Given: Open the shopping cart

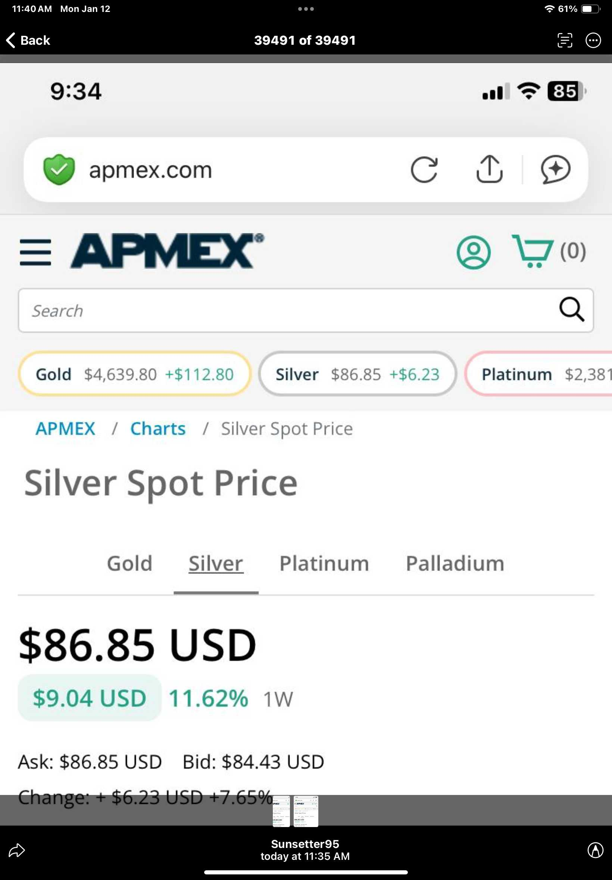Looking at the screenshot, I should 533,251.
